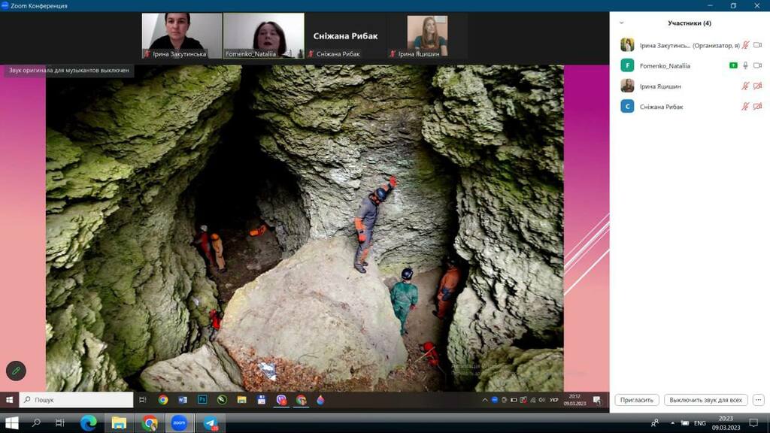The width and height of the screenshot is (770, 433).
Task: Select Fomenko_Nataliia video thumbnail
Action: coord(263,35)
